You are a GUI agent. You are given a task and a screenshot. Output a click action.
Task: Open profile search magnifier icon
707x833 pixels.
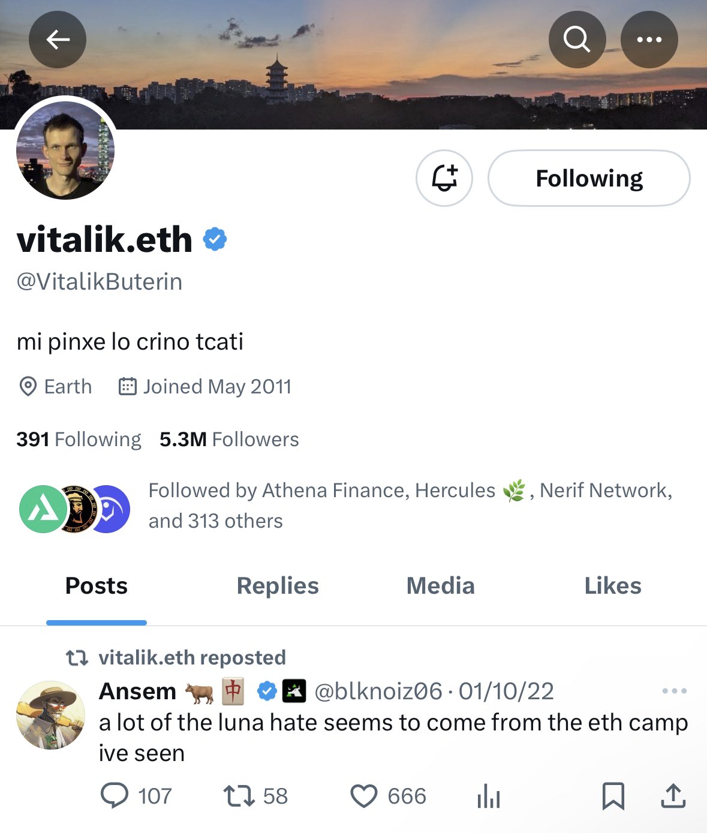pyautogui.click(x=577, y=40)
